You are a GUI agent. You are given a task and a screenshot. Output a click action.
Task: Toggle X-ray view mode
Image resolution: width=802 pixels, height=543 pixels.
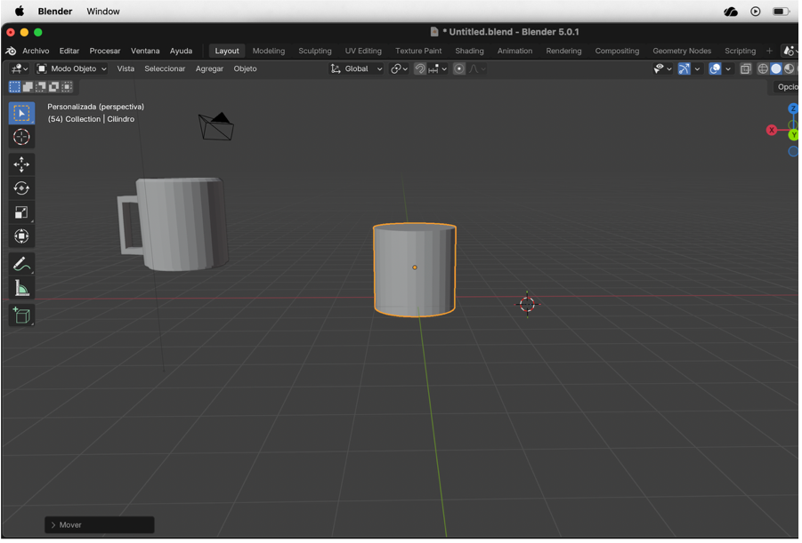pyautogui.click(x=746, y=68)
